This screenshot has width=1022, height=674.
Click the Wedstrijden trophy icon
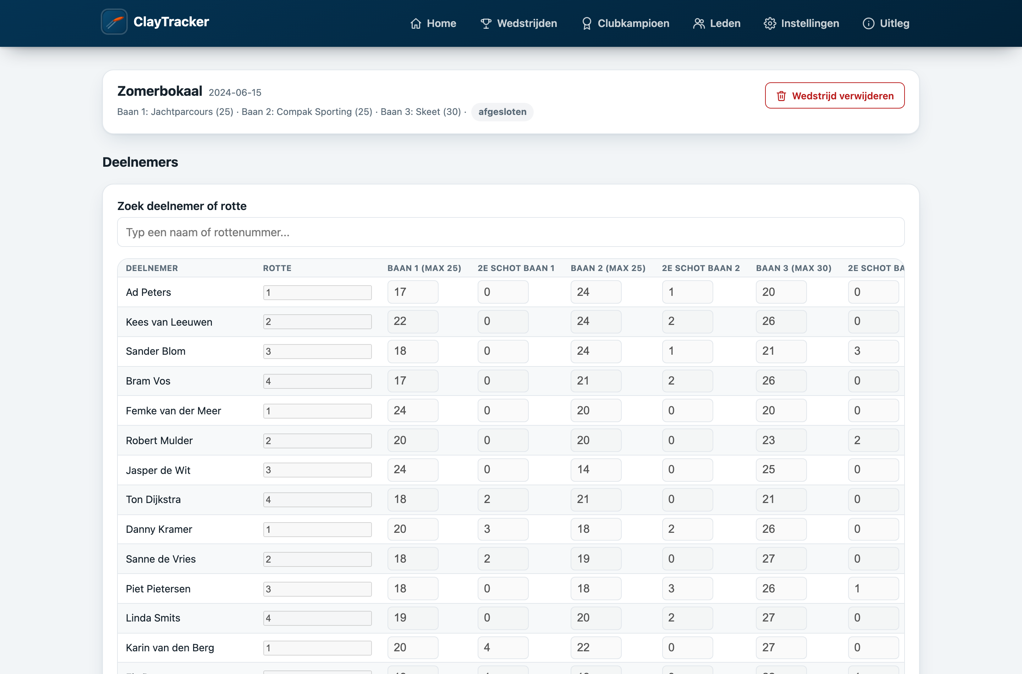pos(486,24)
